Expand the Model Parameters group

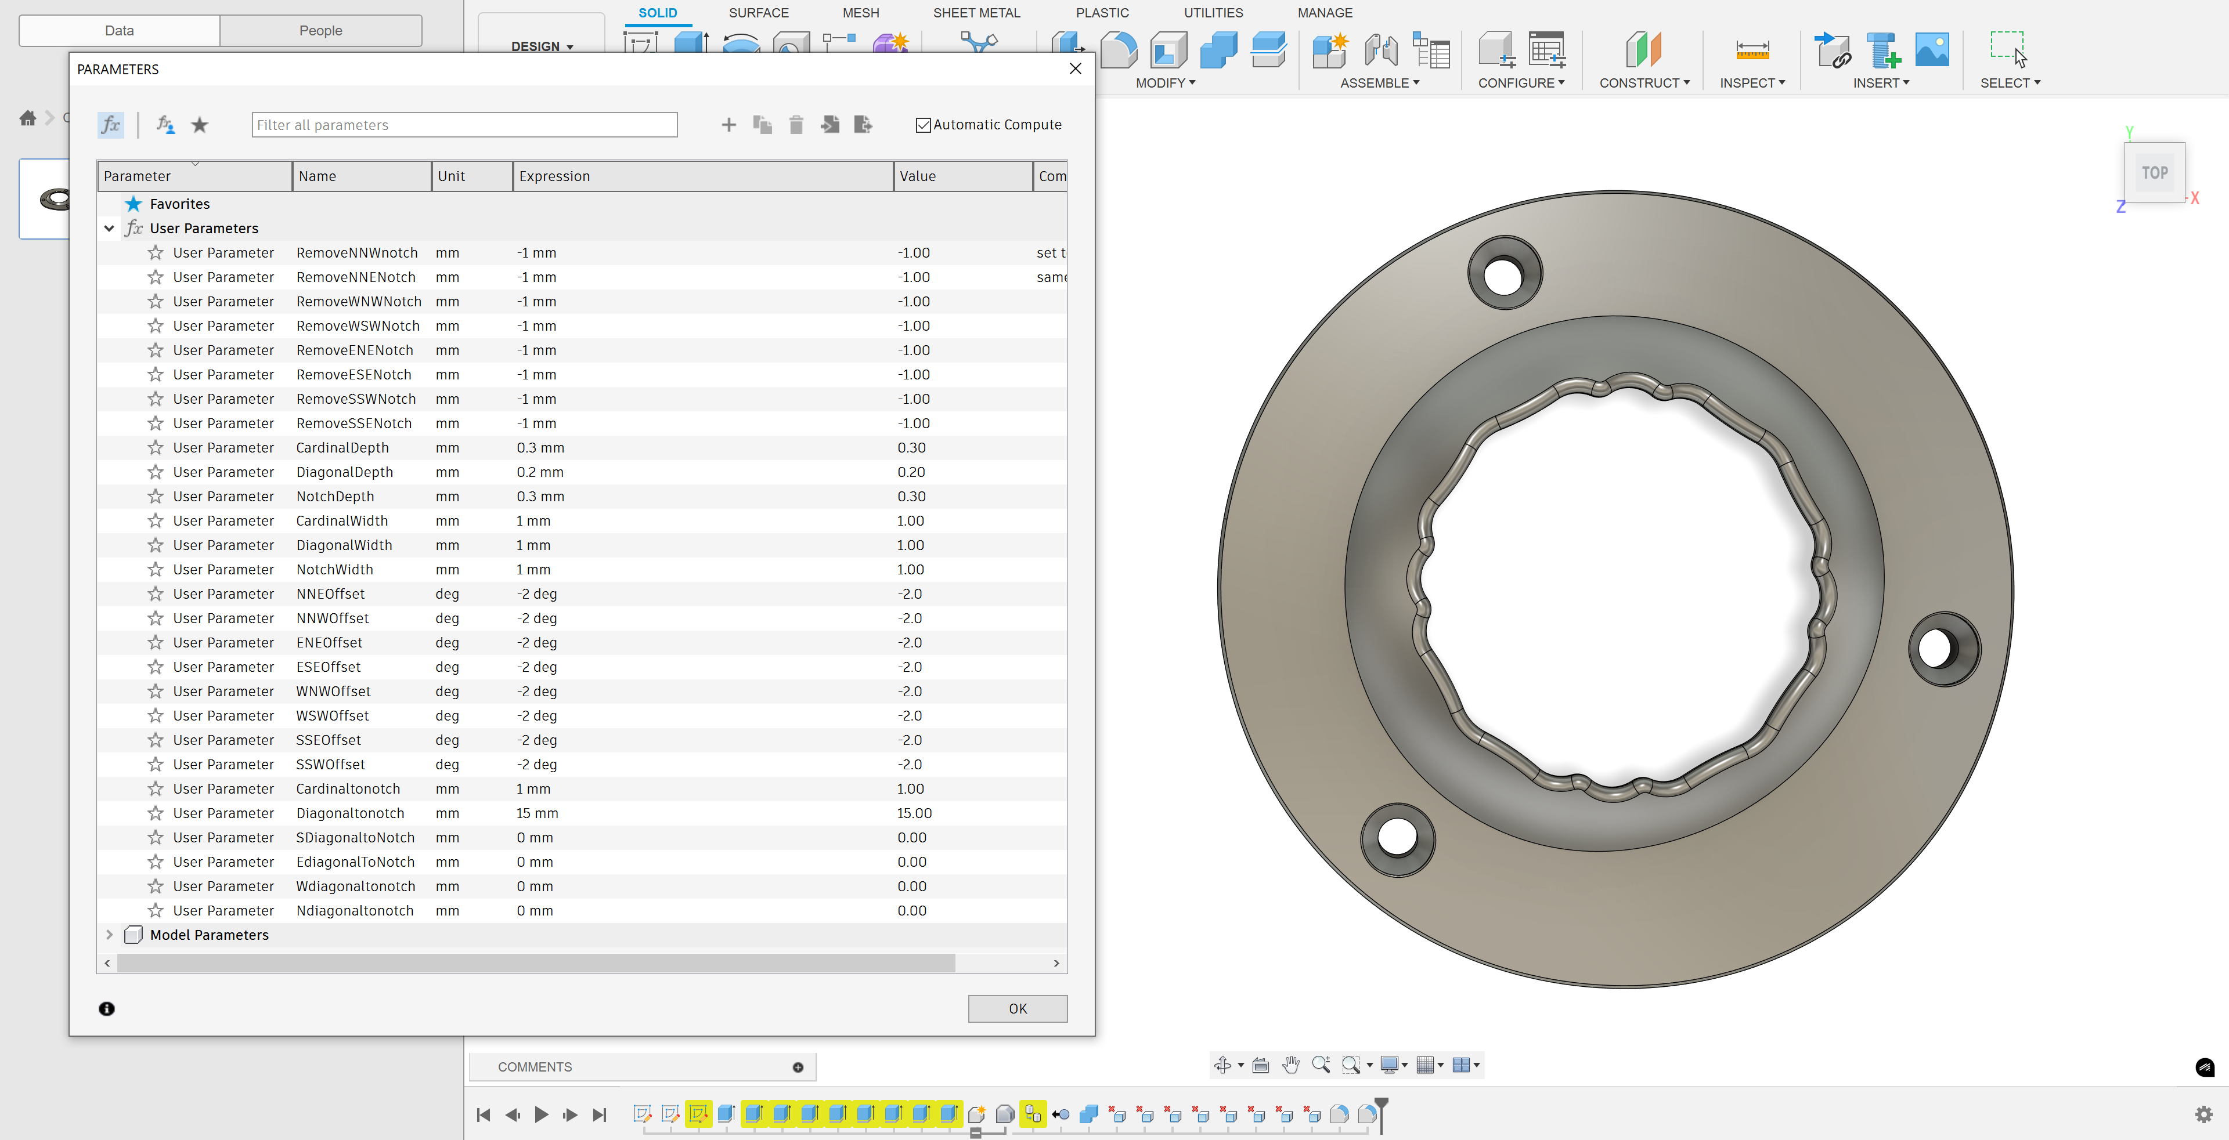point(109,935)
